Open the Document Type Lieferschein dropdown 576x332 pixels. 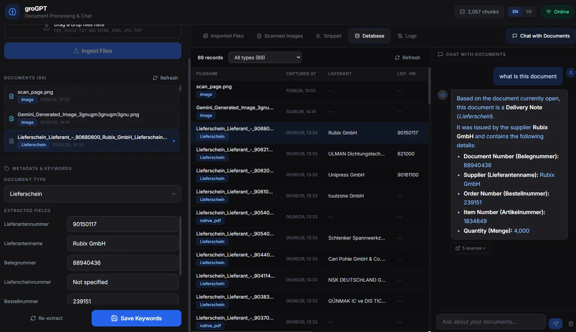click(93, 194)
